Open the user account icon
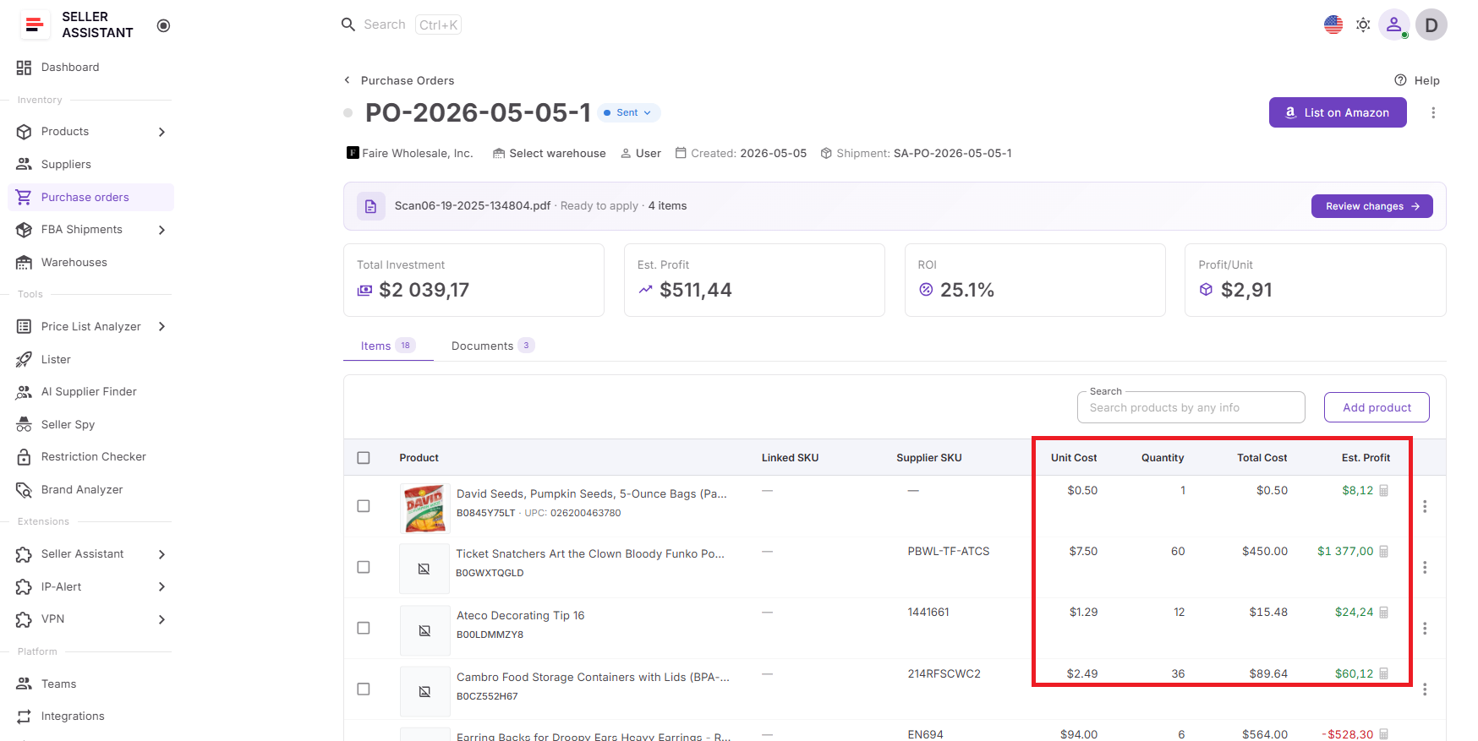This screenshot has width=1478, height=741. [x=1393, y=25]
